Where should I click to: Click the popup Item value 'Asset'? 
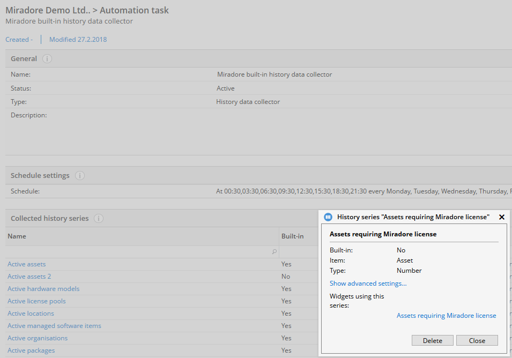click(405, 260)
